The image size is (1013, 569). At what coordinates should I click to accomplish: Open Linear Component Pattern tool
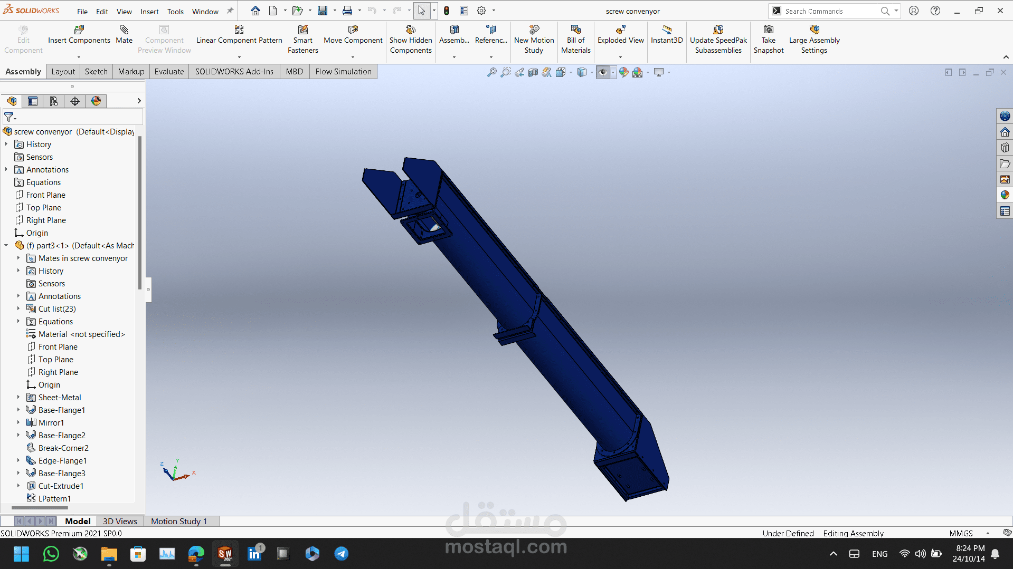pyautogui.click(x=239, y=35)
